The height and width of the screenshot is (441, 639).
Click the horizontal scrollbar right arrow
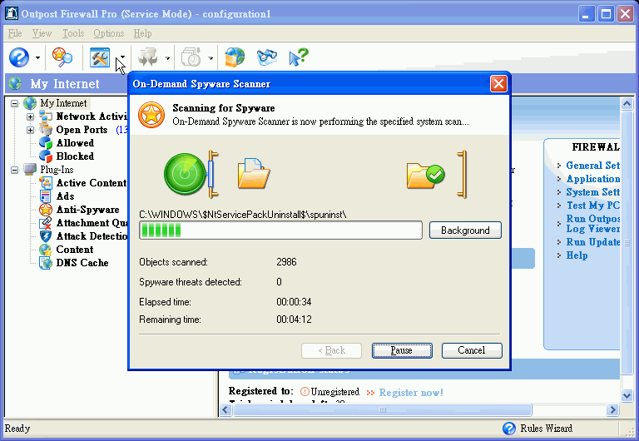point(612,409)
